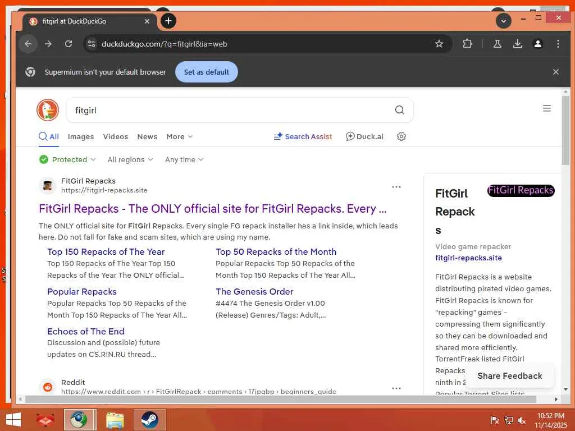Reload the page with the refresh icon
575x431 pixels.
tap(69, 44)
